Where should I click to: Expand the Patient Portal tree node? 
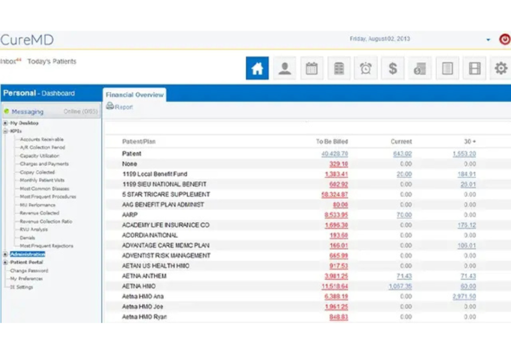(x=5, y=262)
